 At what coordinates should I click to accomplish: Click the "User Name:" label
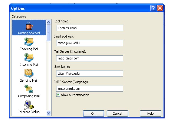[62, 67]
